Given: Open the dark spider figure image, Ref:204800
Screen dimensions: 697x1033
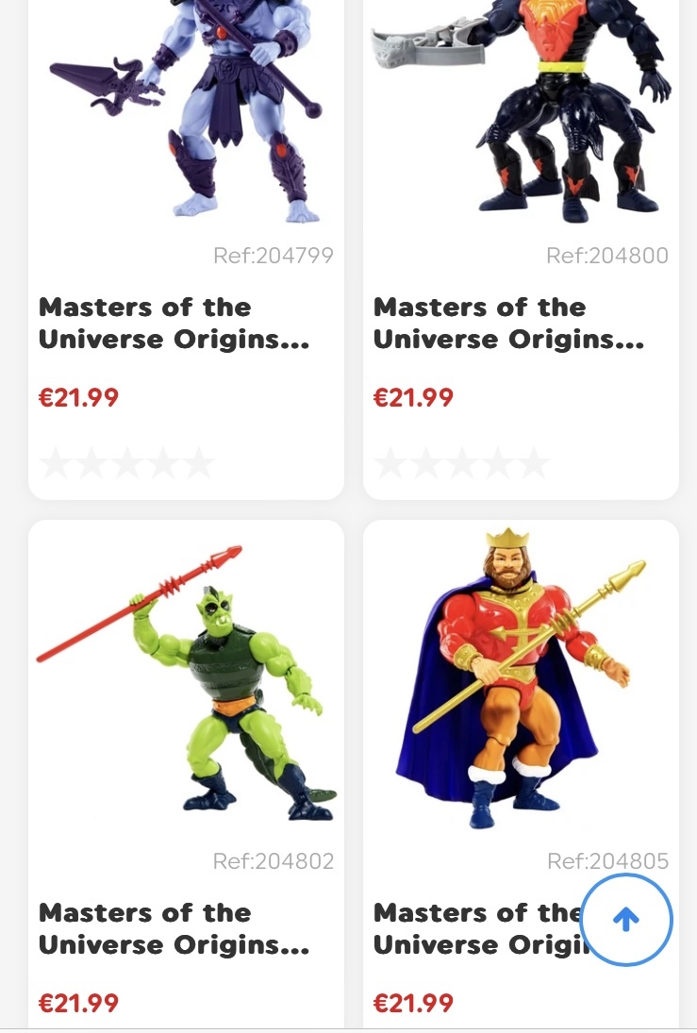Looking at the screenshot, I should (x=522, y=112).
